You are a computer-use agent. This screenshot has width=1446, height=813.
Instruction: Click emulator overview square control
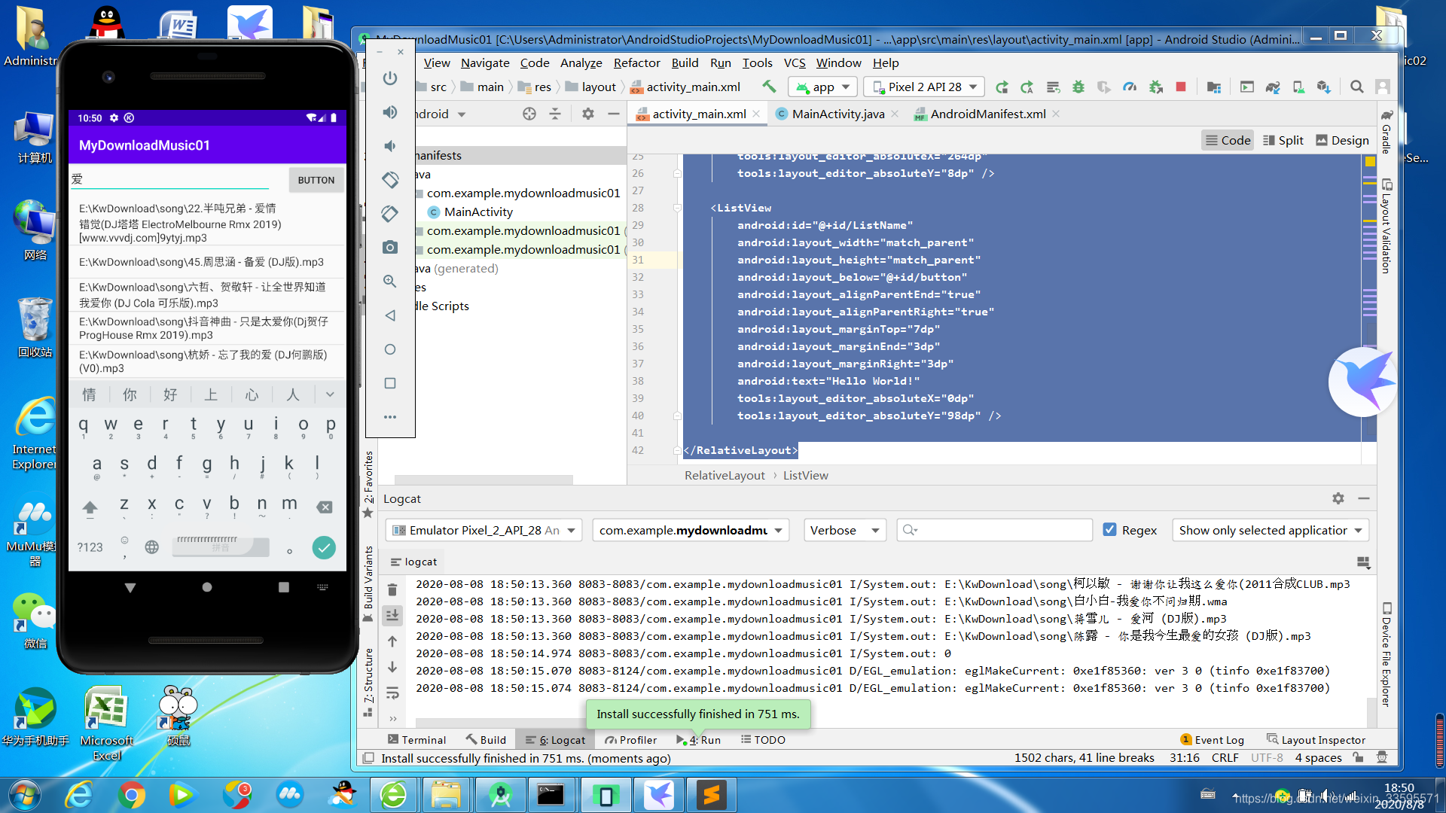point(389,383)
